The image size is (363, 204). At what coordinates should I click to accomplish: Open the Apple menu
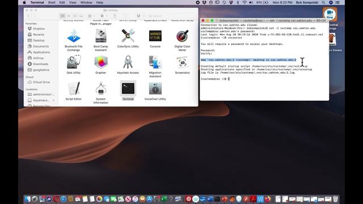click(24, 2)
